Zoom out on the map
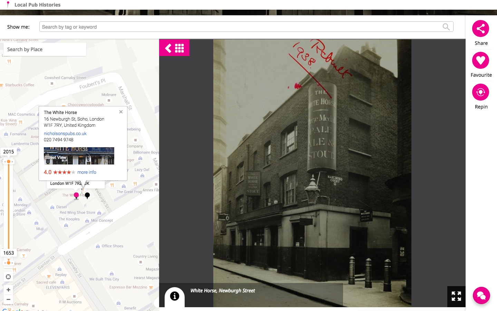This screenshot has height=311, width=497. coord(8,299)
